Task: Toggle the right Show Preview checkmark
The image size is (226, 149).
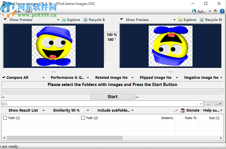Action: click(x=122, y=19)
